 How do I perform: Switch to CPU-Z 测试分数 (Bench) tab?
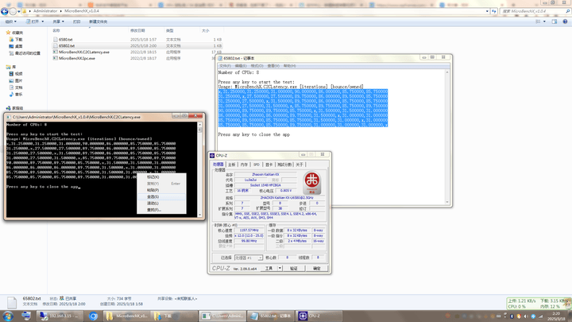[284, 165]
